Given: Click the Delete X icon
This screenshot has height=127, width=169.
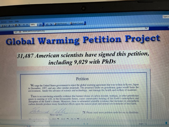Looking at the screenshot, I should (19, 25).
